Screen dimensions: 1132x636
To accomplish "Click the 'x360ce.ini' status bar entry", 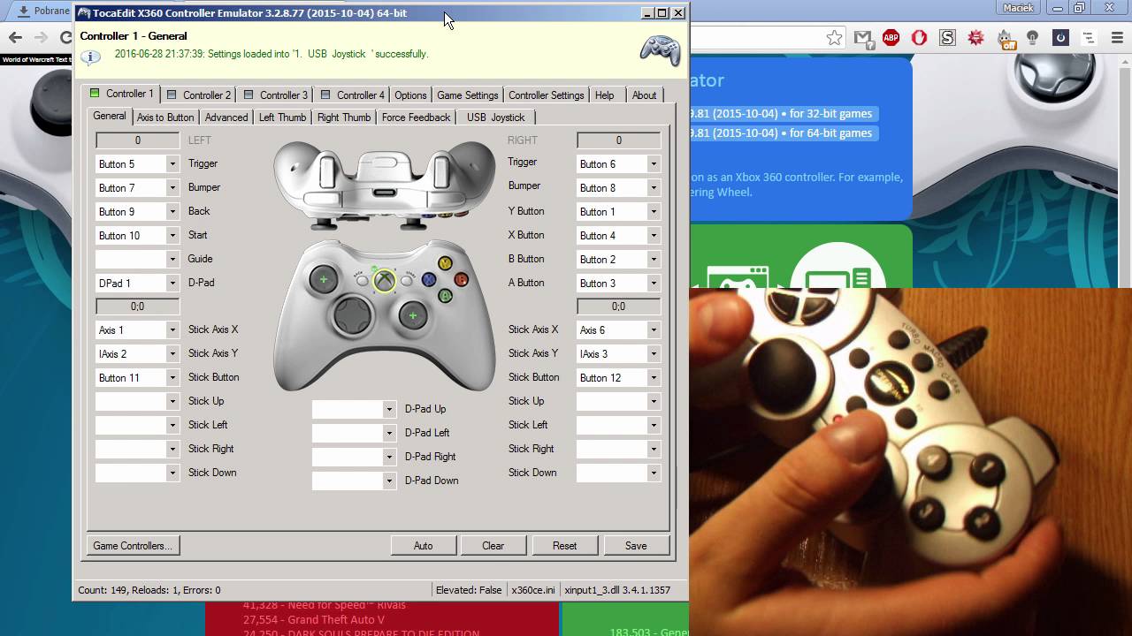I will pos(533,590).
